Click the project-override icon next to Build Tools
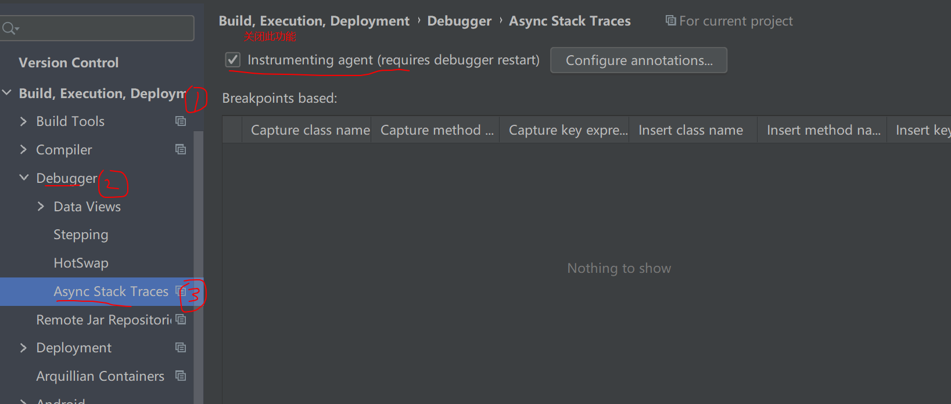Image resolution: width=951 pixels, height=404 pixels. pyautogui.click(x=180, y=121)
